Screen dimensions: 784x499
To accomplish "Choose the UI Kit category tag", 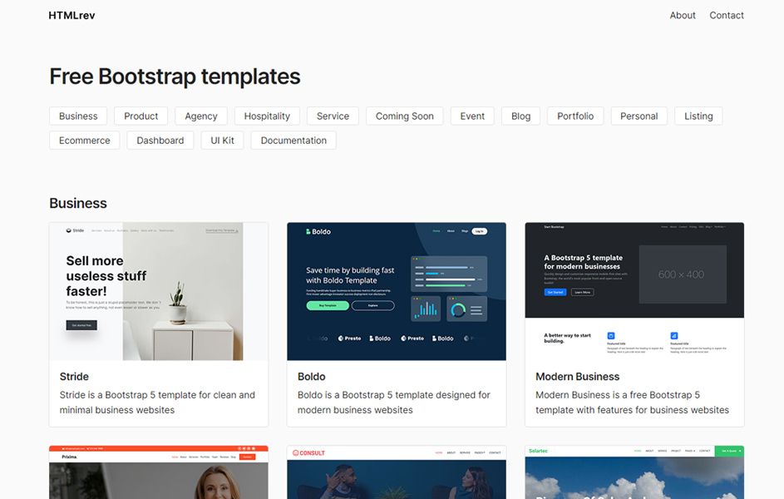I will [222, 141].
